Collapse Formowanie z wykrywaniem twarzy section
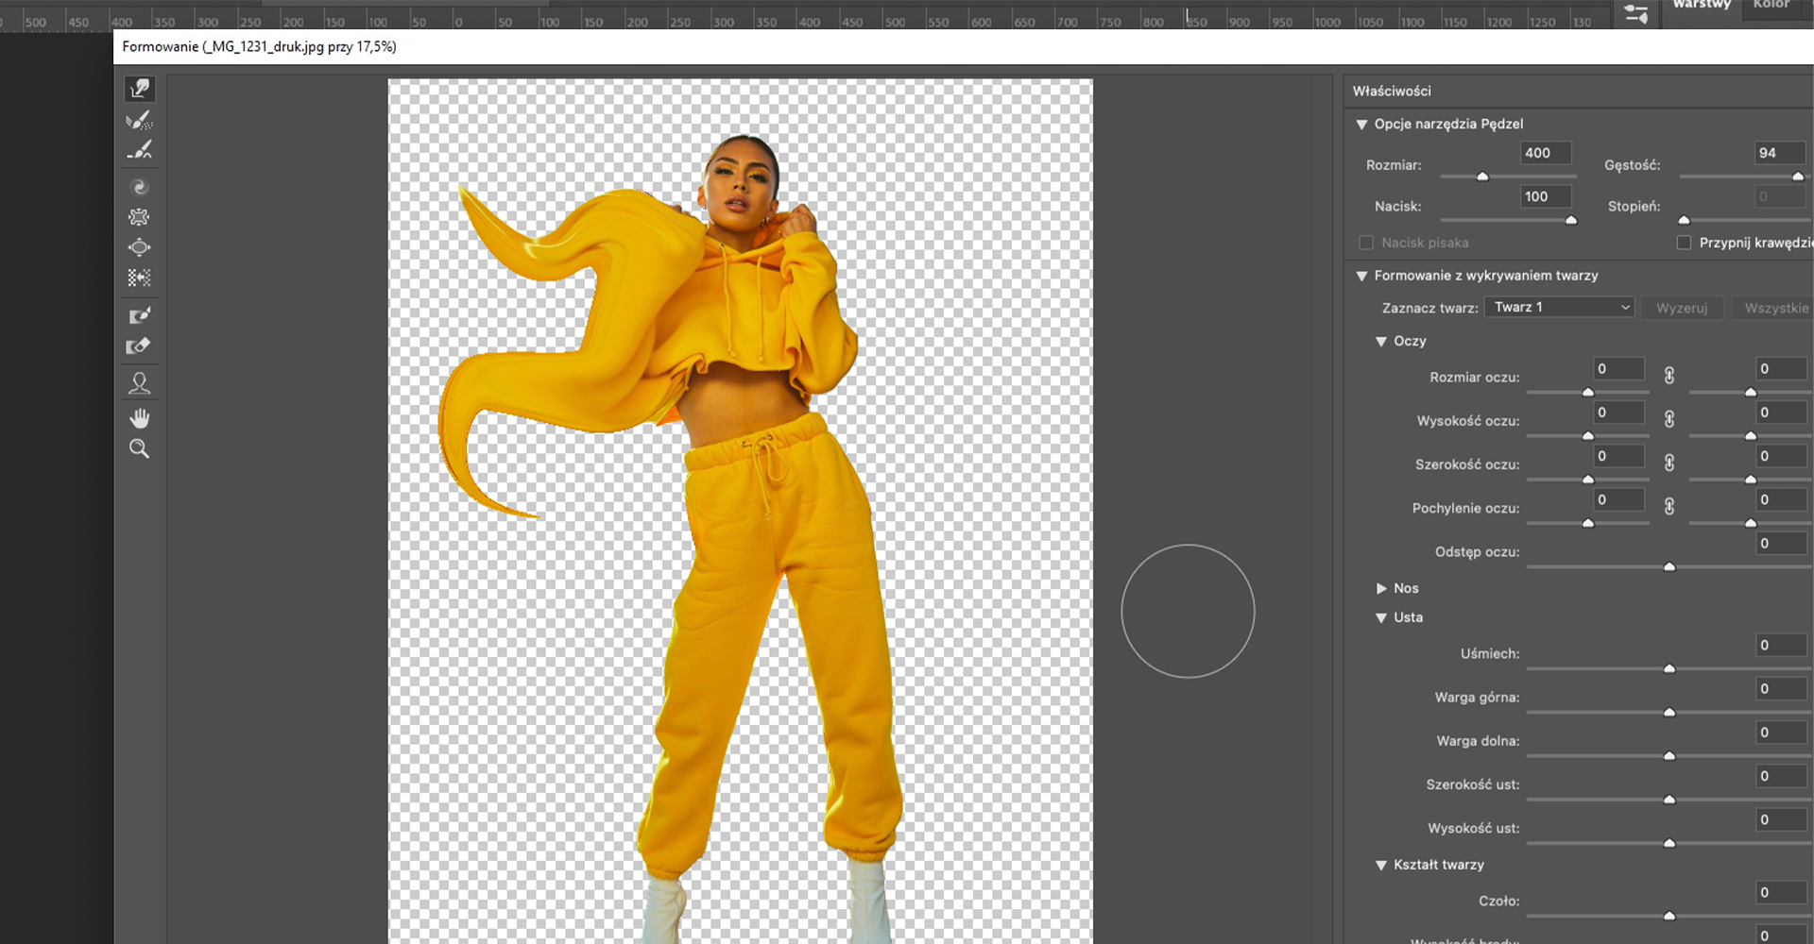 1361,277
